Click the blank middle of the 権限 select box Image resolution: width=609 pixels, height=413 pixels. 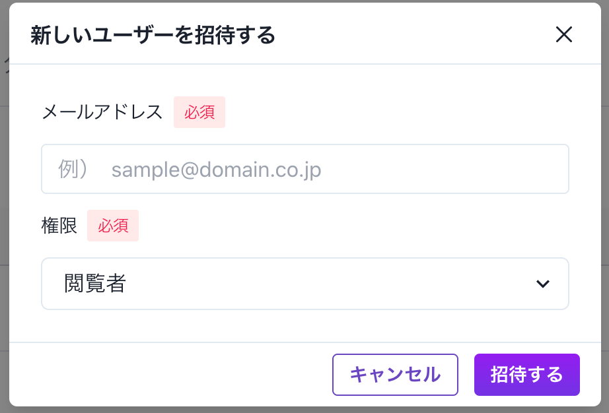330,284
